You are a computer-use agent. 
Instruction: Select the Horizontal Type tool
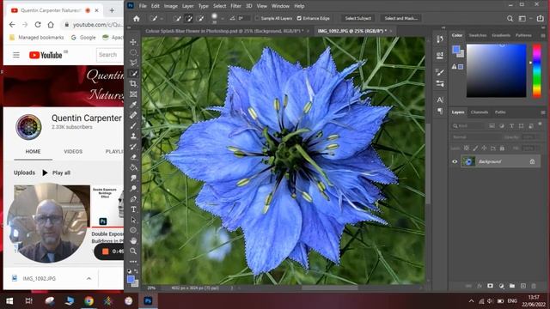tap(133, 209)
